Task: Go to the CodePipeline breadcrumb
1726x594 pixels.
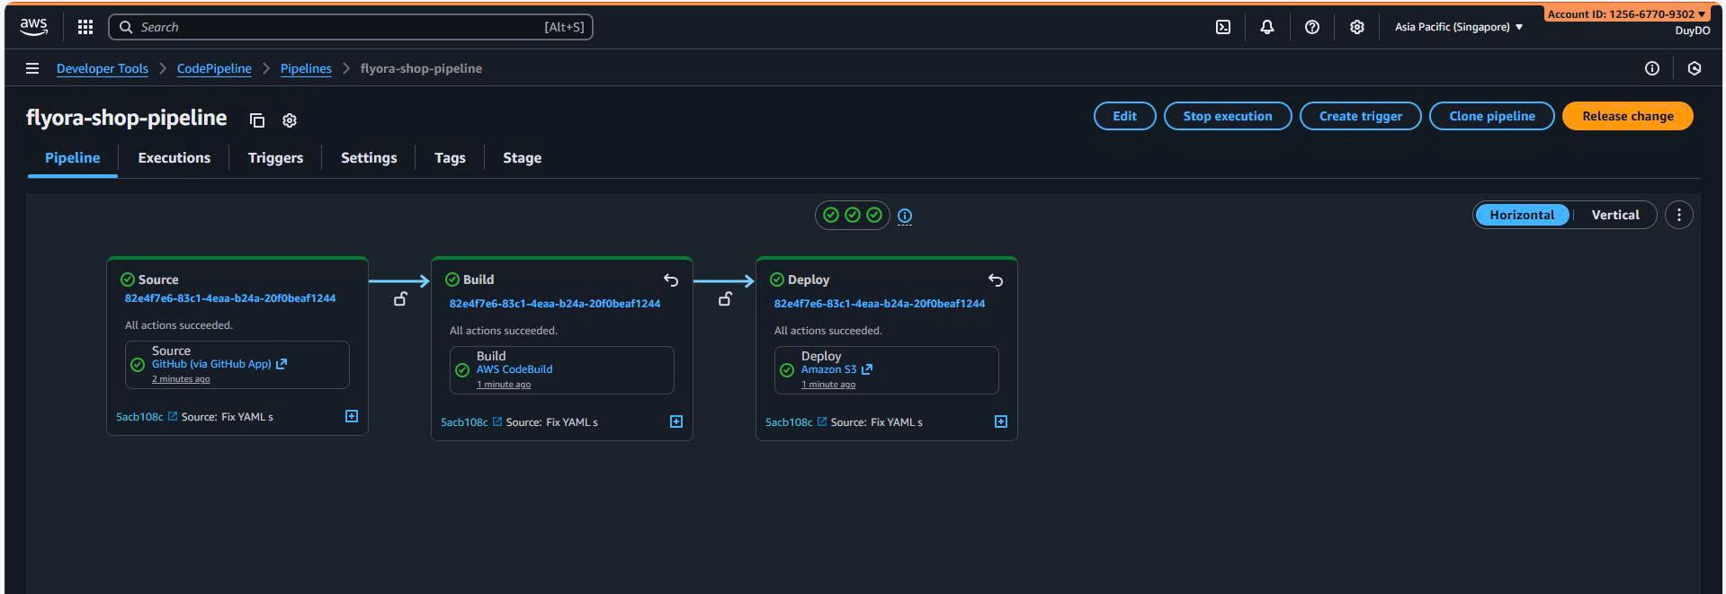Action: pos(214,68)
